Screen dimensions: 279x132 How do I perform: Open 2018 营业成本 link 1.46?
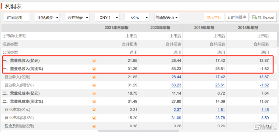pyautogui.click(x=265, y=110)
